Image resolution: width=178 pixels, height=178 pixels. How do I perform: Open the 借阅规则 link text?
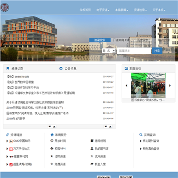[x=100, y=141]
